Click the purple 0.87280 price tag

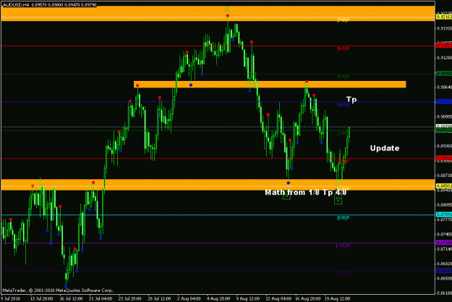pos(444,243)
